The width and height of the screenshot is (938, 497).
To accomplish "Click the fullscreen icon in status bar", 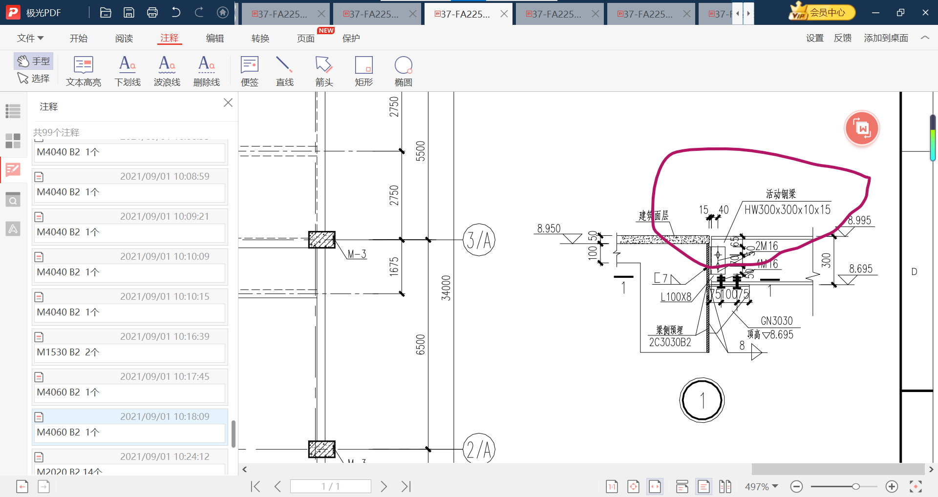I will (x=916, y=486).
